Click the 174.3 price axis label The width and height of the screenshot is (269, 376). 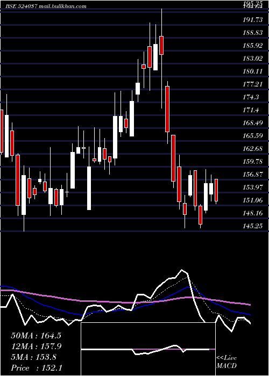[251, 97]
